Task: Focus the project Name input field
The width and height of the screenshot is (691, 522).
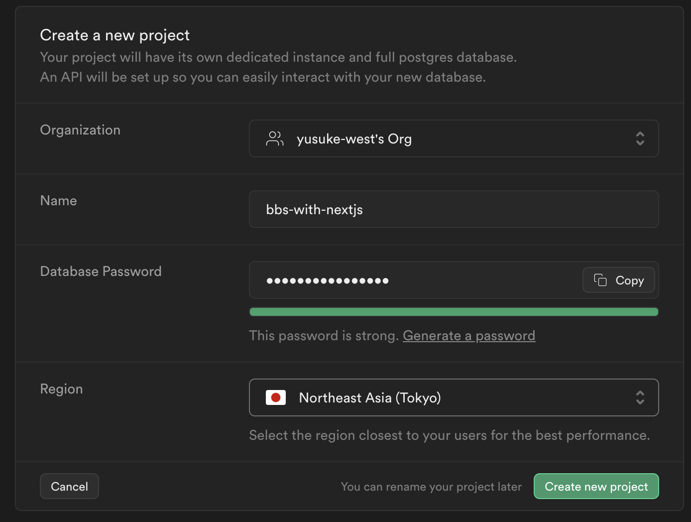Action: coord(454,209)
